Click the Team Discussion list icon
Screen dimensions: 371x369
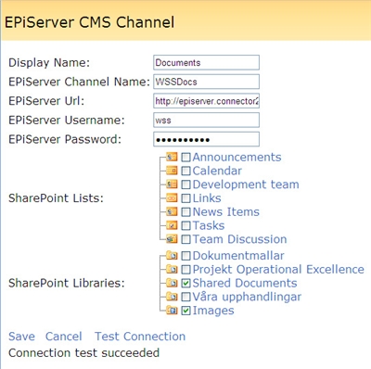click(172, 239)
